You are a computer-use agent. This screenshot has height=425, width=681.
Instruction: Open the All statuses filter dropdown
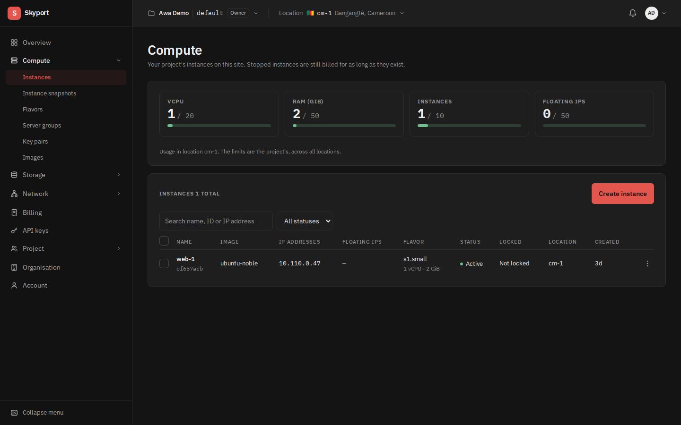[x=305, y=221]
